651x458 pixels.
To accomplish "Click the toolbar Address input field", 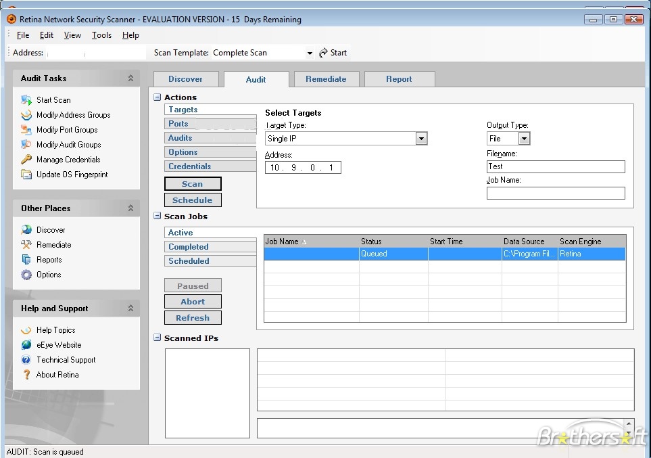I will 96,53.
